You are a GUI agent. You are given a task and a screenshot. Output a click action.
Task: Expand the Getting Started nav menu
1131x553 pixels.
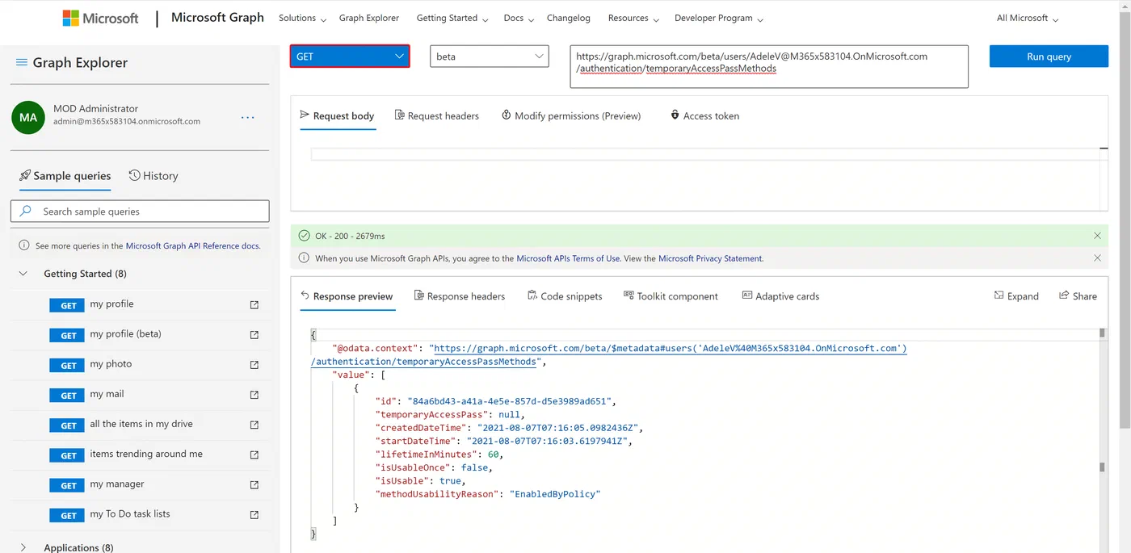[452, 18]
